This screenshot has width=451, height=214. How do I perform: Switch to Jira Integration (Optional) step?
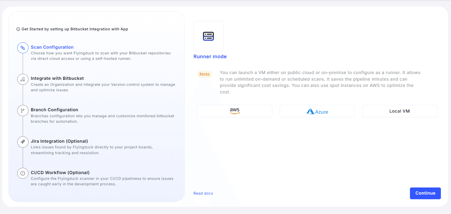(59, 141)
